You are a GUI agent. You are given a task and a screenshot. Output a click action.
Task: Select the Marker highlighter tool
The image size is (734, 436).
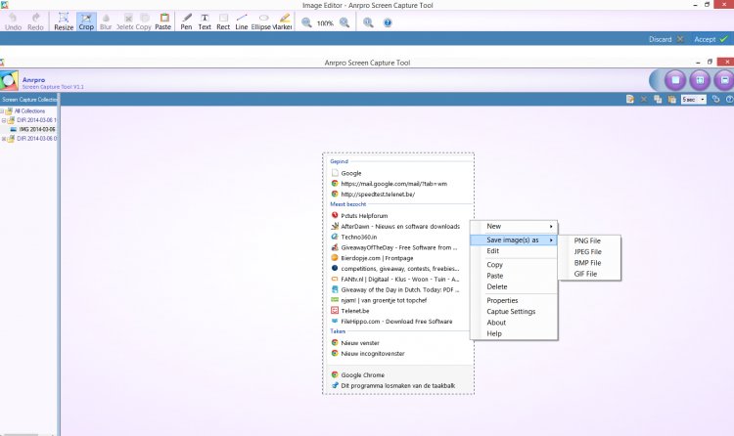click(x=285, y=22)
